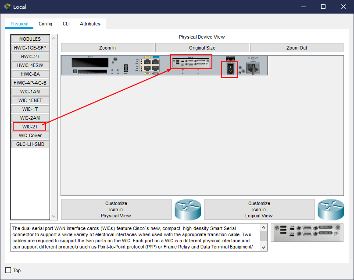Click the description box scroll-down arrow
Viewport: 354px width, 280px height.
[x=263, y=247]
